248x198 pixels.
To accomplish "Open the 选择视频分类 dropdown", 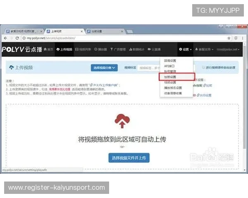I will [x=104, y=68].
